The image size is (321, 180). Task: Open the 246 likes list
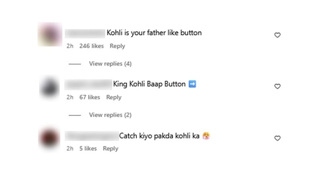91,46
